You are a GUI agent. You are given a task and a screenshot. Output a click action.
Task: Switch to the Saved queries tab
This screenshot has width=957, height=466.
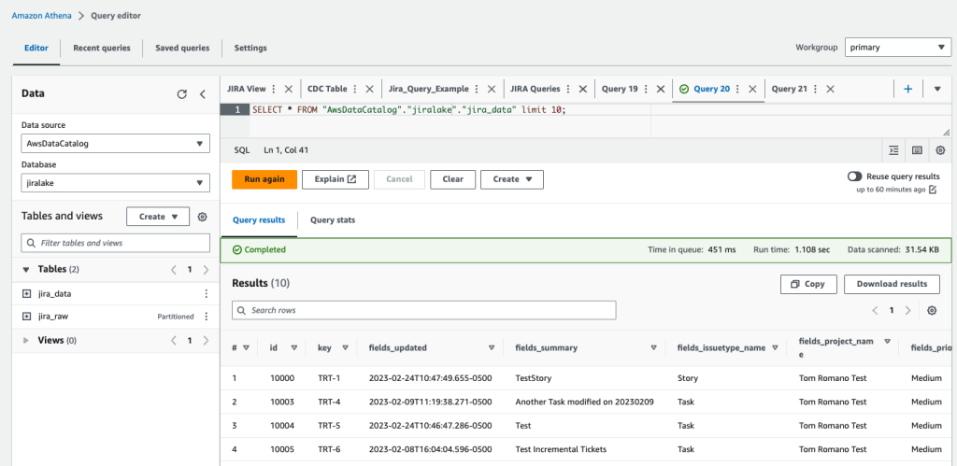tap(182, 48)
